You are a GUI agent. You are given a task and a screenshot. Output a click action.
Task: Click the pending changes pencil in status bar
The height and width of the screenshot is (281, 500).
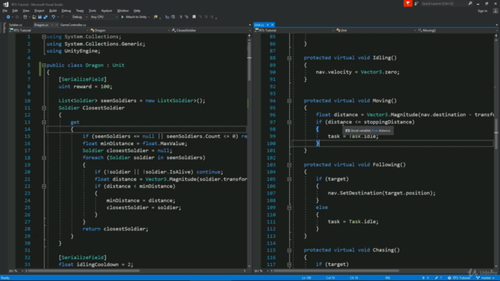(x=438, y=278)
